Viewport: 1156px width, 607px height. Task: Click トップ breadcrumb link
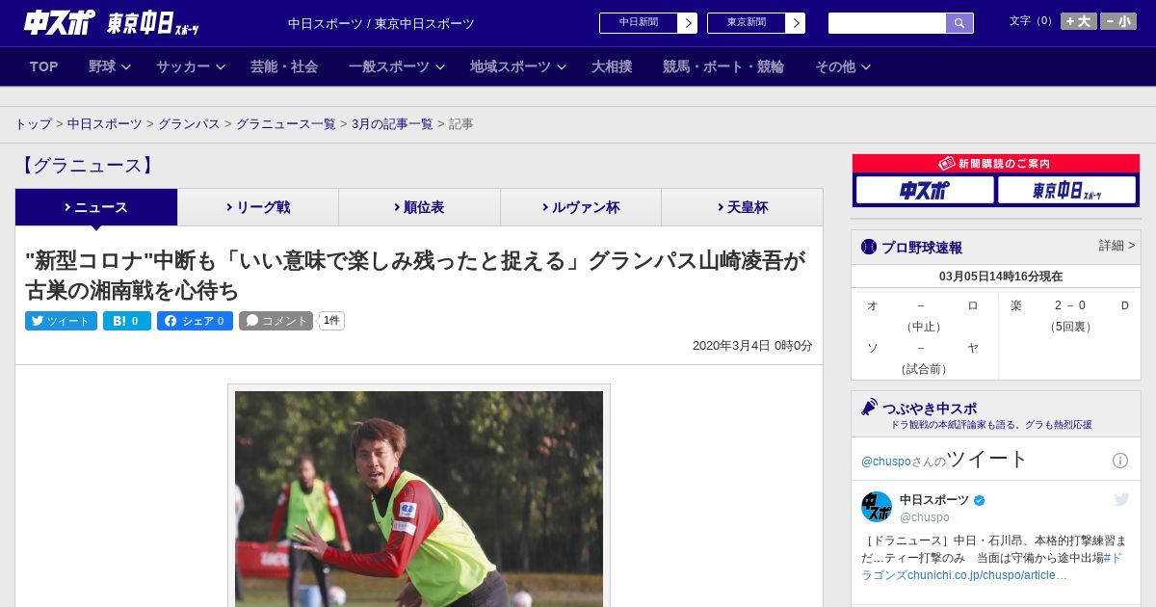click(33, 124)
